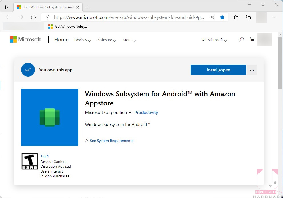Open the Collections icon
The image size is (283, 198).
248,17
